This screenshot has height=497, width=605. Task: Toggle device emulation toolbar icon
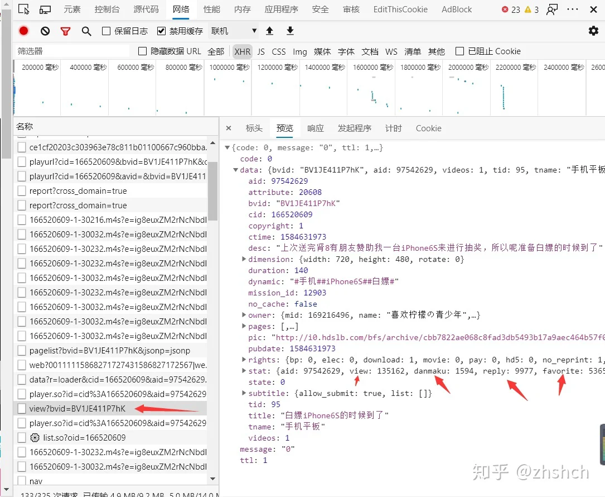tap(45, 9)
